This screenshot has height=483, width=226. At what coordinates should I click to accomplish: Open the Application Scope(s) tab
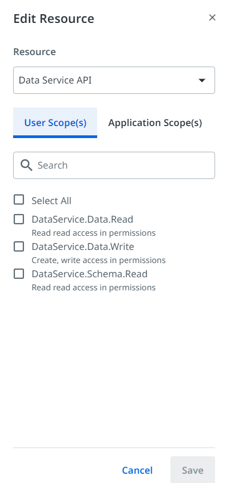155,123
